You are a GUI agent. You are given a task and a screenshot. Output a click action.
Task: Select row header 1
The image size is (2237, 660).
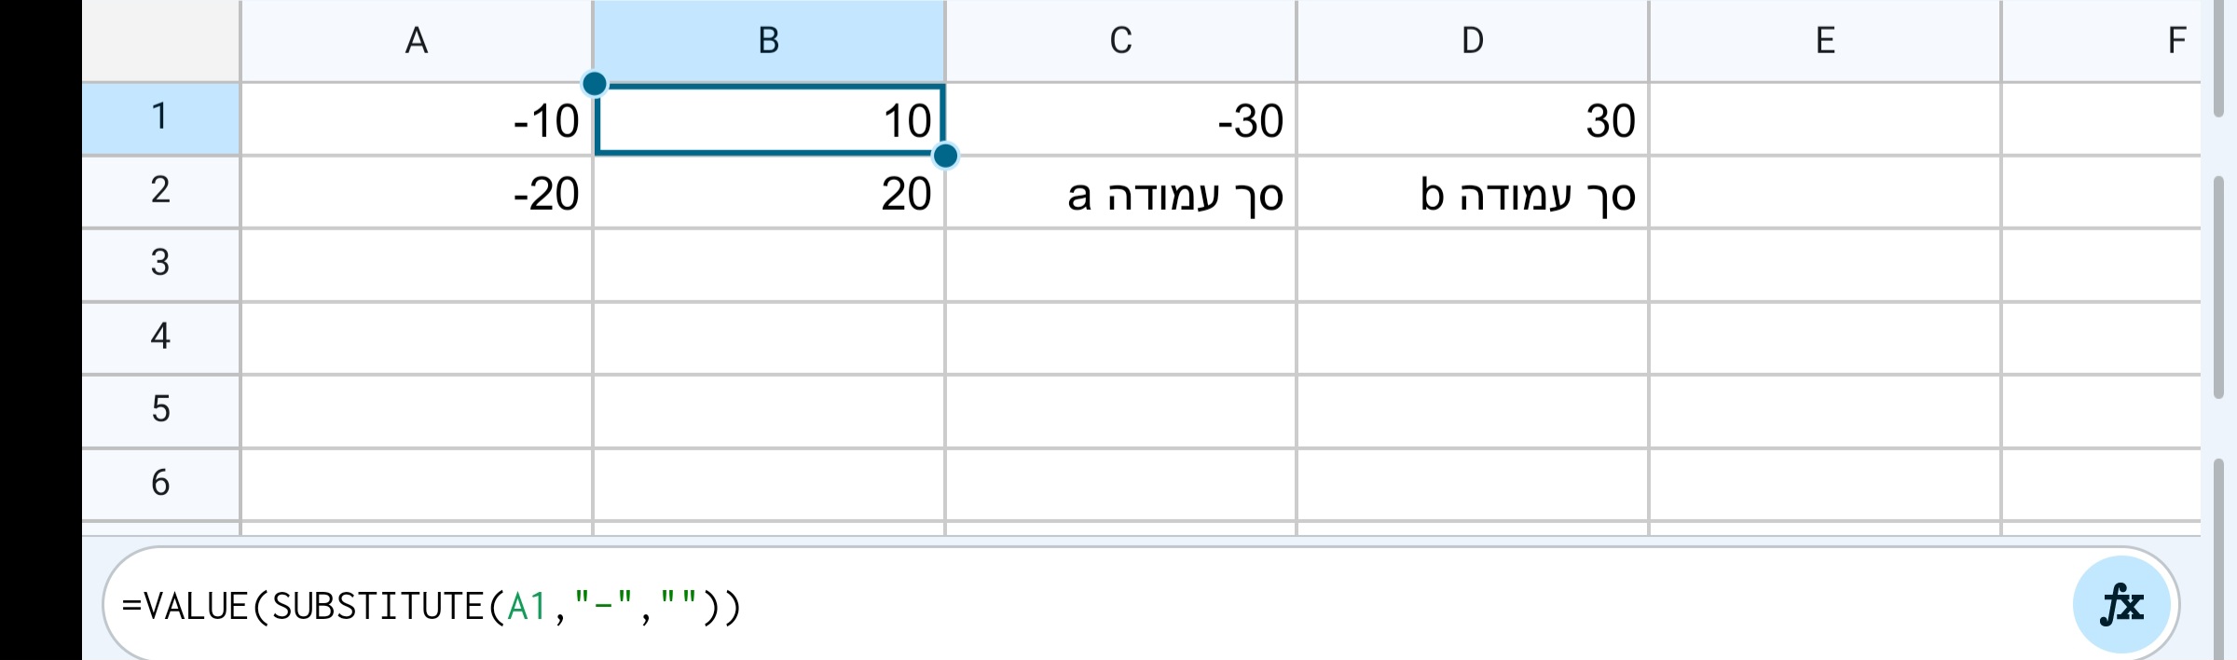coord(160,118)
